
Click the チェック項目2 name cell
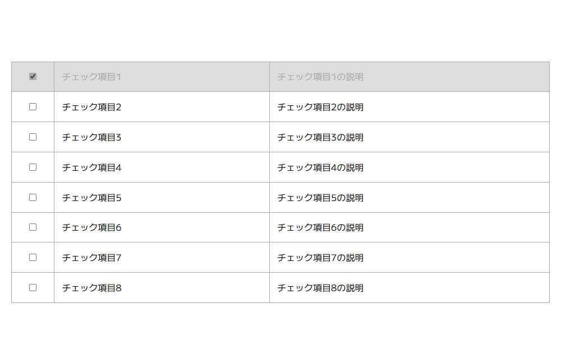point(91,107)
